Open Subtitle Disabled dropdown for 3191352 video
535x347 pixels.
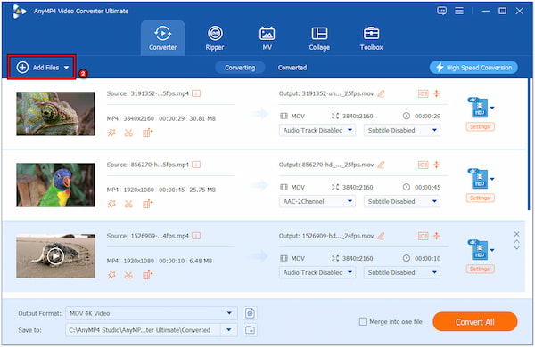coord(402,130)
